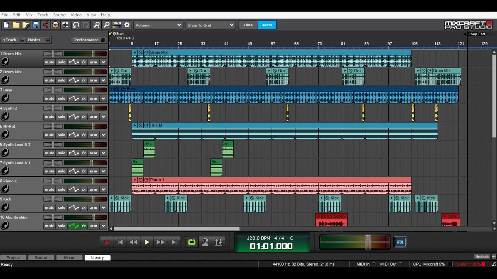Click the Burn CD disc icon

[55, 25]
